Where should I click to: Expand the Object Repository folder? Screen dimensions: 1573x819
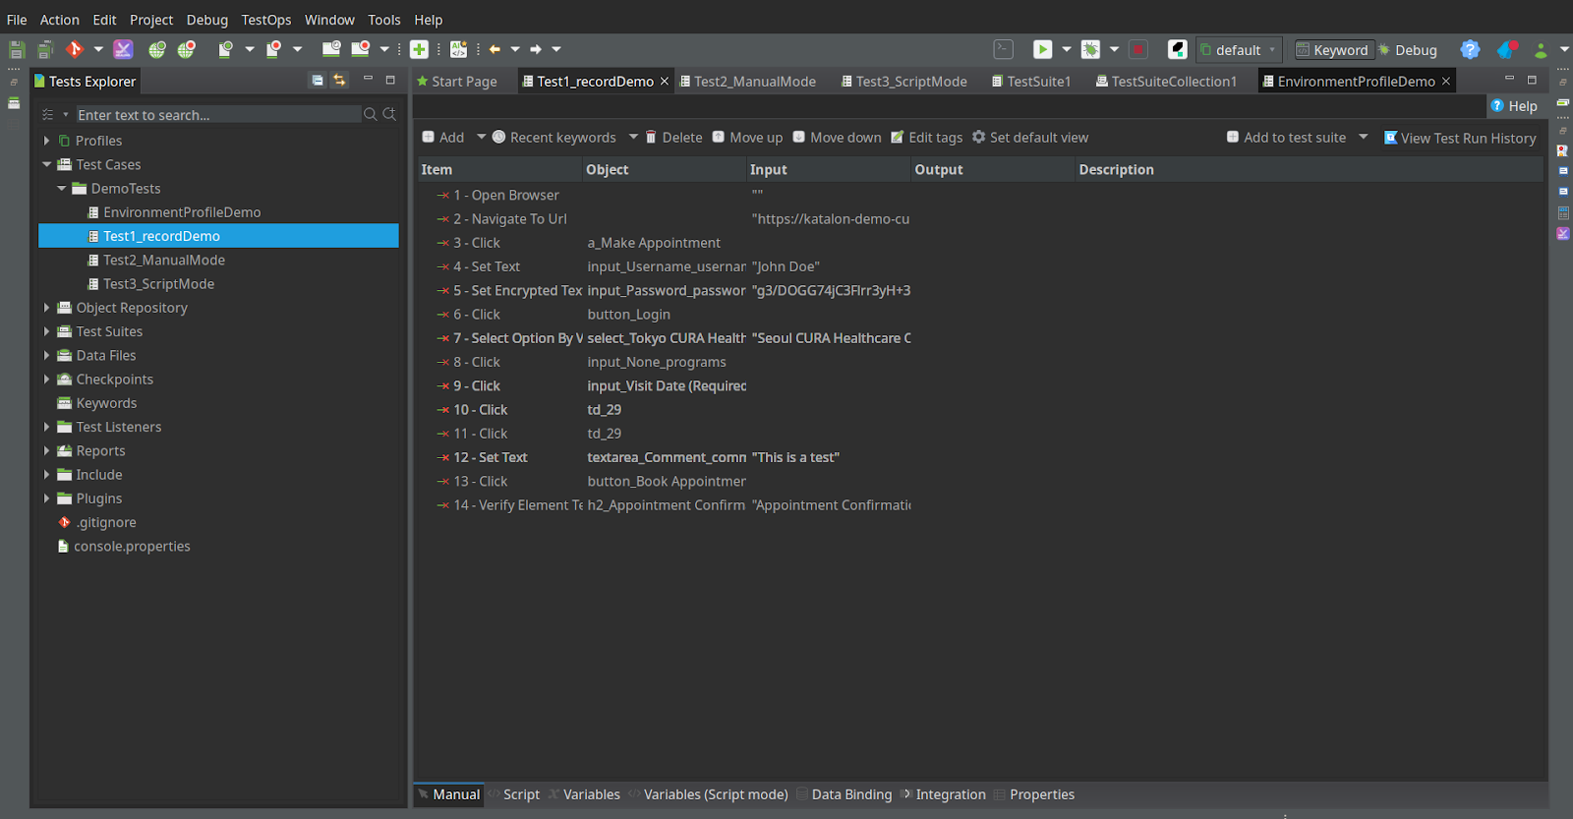click(x=46, y=308)
